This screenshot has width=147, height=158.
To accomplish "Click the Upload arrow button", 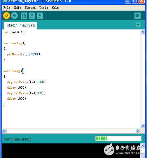I will point(14,16).
